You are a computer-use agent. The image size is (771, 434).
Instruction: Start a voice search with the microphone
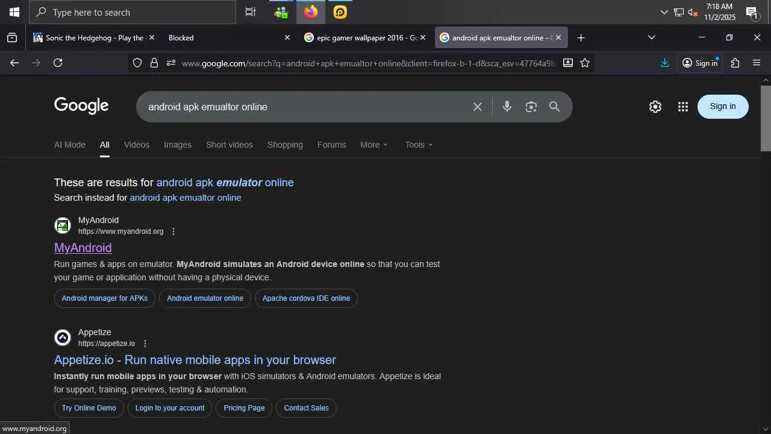click(x=507, y=107)
